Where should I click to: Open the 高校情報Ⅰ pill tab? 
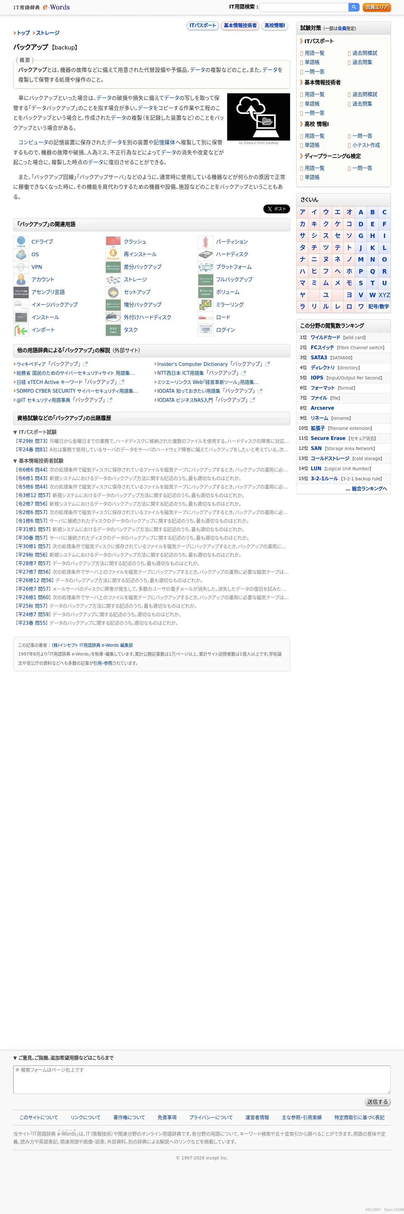pos(275,26)
